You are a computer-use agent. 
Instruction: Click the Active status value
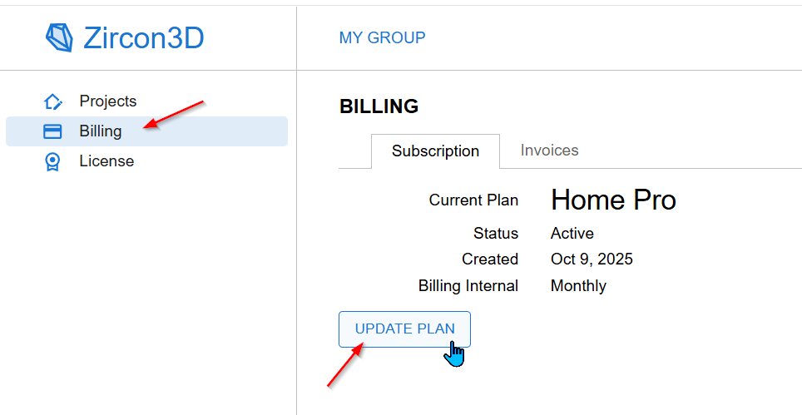point(572,234)
